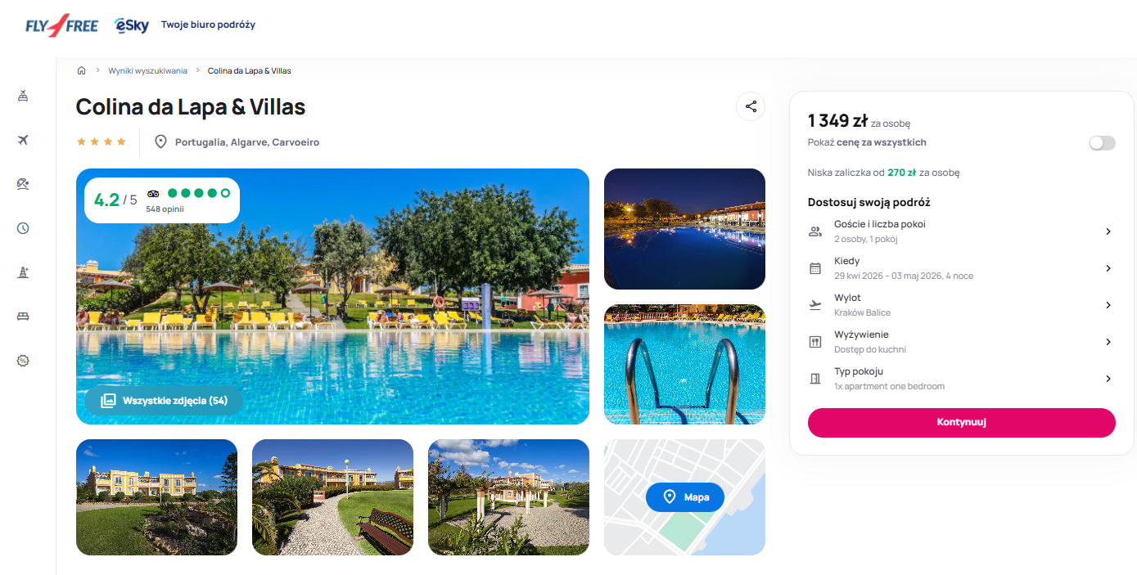1137x575 pixels.
Task: Open the Eiffel tower city-break sidebar icon
Action: (23, 272)
